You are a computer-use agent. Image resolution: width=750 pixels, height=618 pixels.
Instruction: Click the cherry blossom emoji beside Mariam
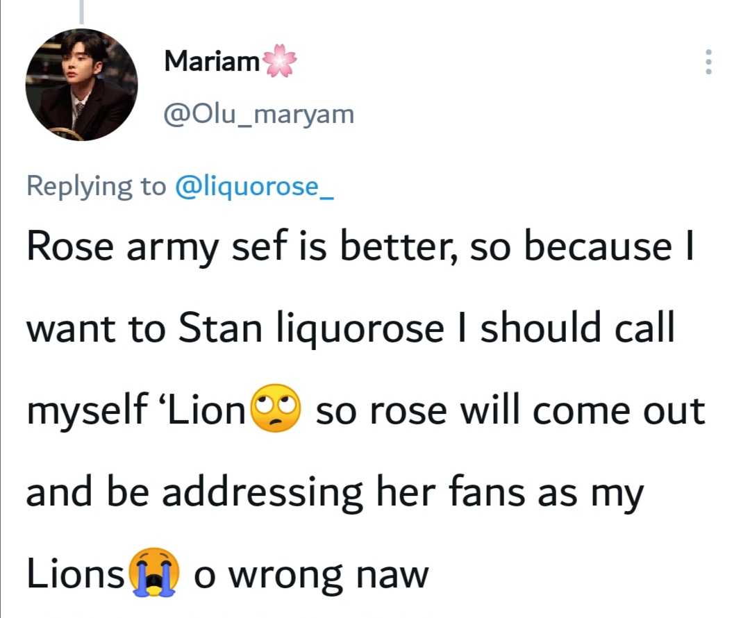coord(279,62)
